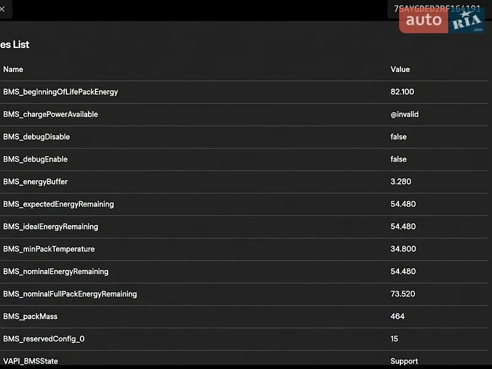Image resolution: width=492 pixels, height=369 pixels.
Task: Click BMS_nominalFullPackEnergyRemaining name
Action: [70, 294]
